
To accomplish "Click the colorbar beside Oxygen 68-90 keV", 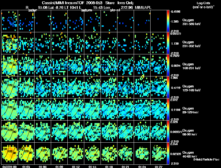I will coord(168,132).
